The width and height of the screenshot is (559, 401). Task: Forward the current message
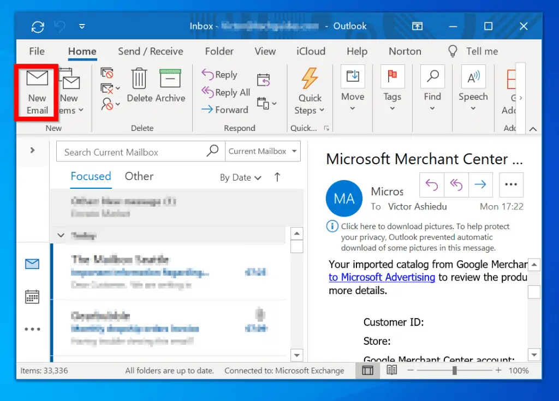225,110
